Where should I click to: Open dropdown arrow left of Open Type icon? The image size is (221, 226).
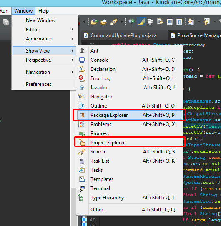85,22
